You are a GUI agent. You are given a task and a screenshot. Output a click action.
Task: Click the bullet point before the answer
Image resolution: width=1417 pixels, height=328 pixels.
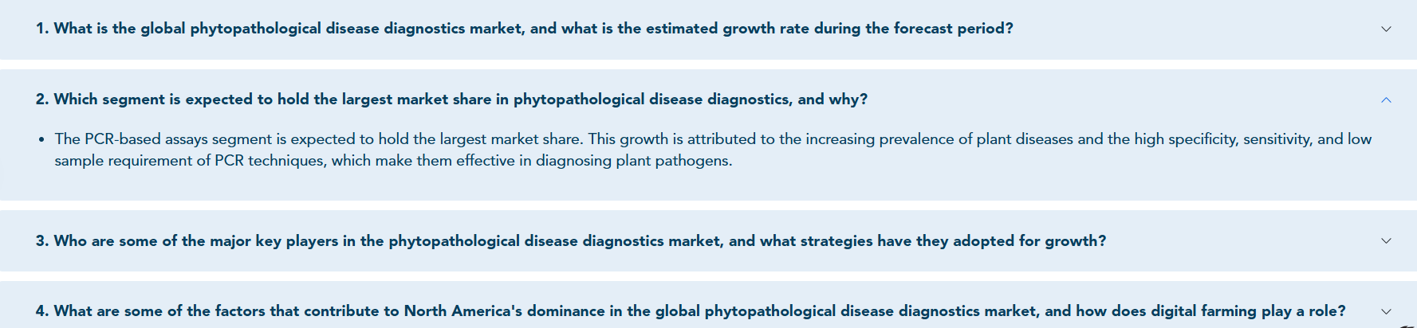[41, 140]
